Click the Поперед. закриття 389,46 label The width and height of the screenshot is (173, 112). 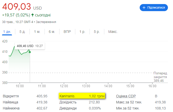pyautogui.click(x=161, y=77)
